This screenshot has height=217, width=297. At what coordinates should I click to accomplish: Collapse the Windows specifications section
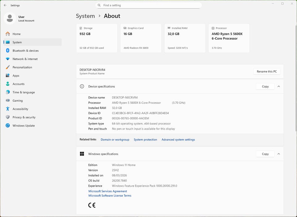click(x=278, y=154)
